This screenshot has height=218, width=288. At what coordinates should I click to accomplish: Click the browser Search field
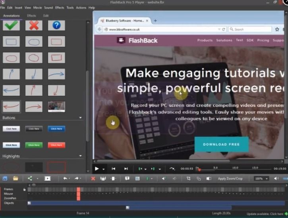250,29
